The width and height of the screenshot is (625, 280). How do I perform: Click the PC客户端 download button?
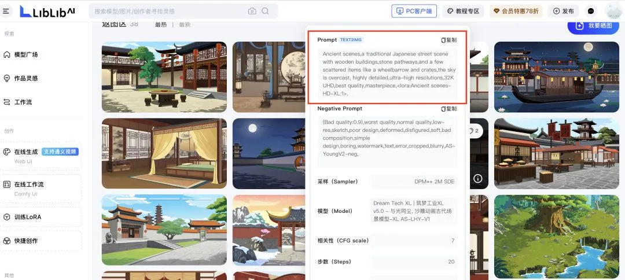(x=414, y=11)
